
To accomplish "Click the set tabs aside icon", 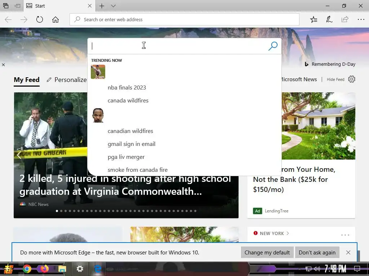I will click(17, 6).
